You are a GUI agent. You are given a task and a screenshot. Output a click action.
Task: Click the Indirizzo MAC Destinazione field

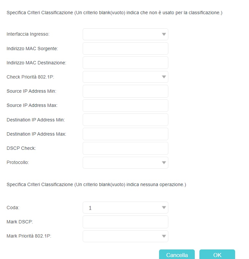coord(125,63)
